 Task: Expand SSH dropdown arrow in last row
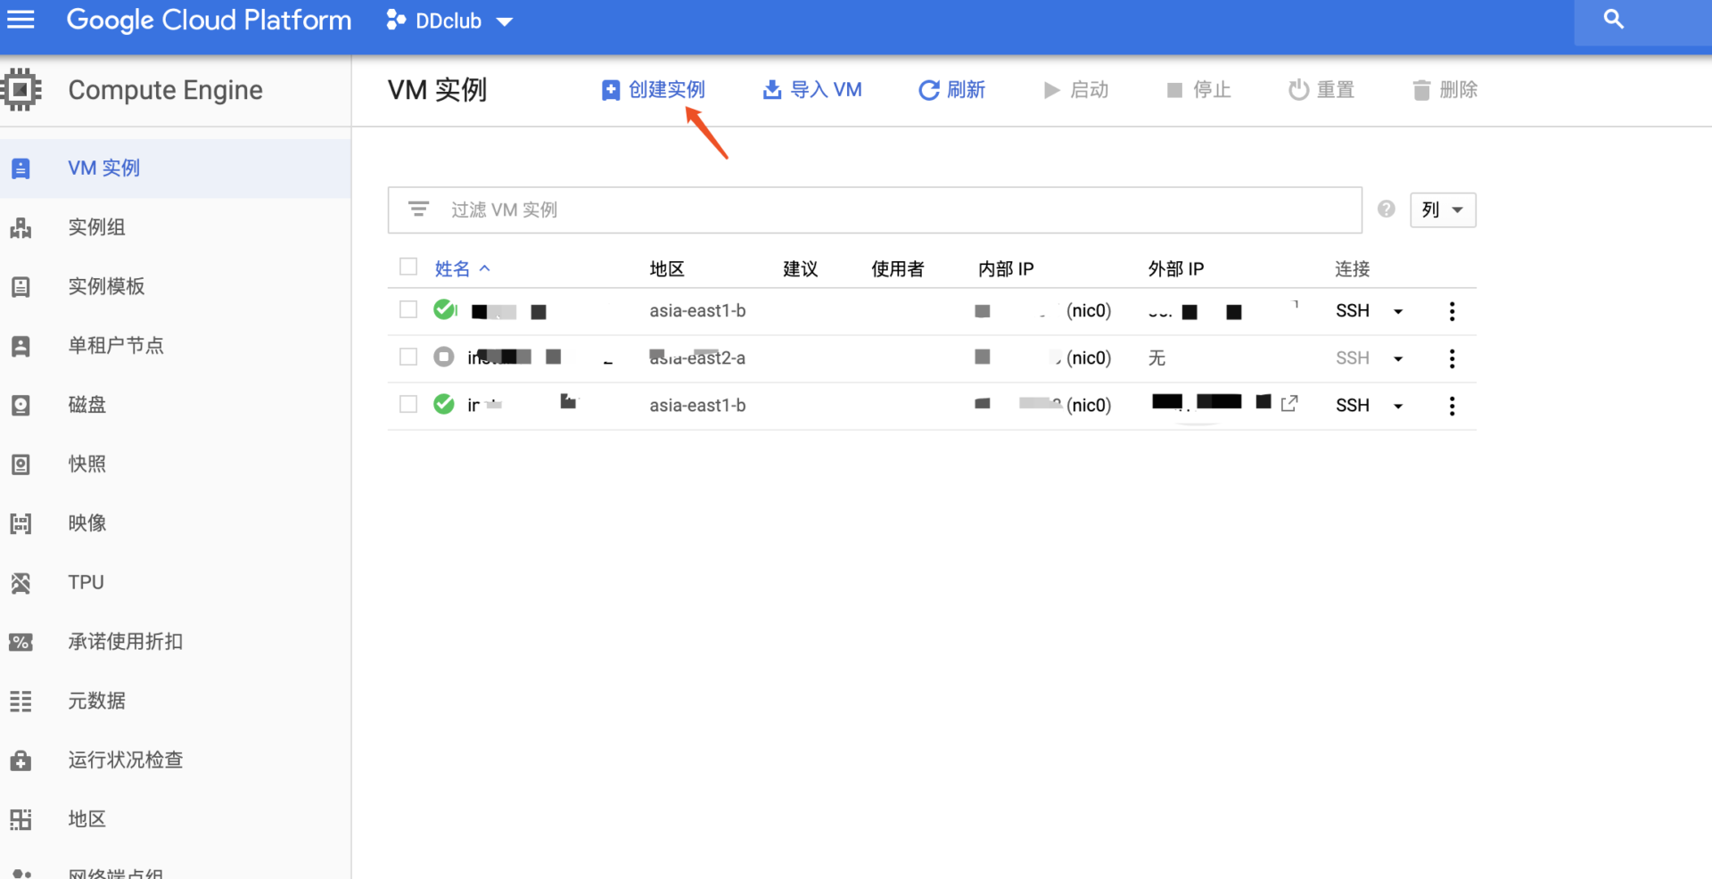click(x=1398, y=407)
